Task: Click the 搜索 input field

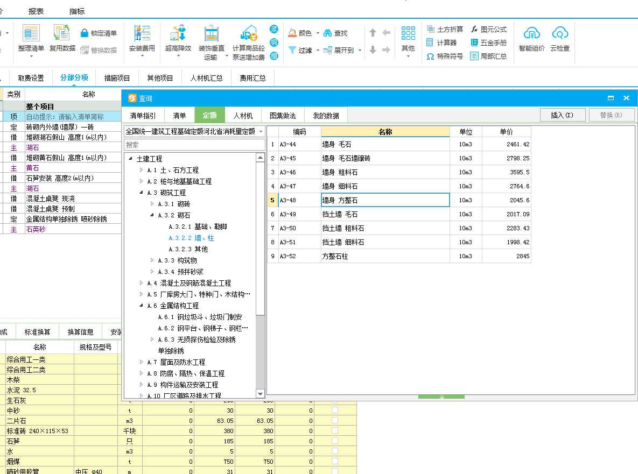Action: point(194,145)
